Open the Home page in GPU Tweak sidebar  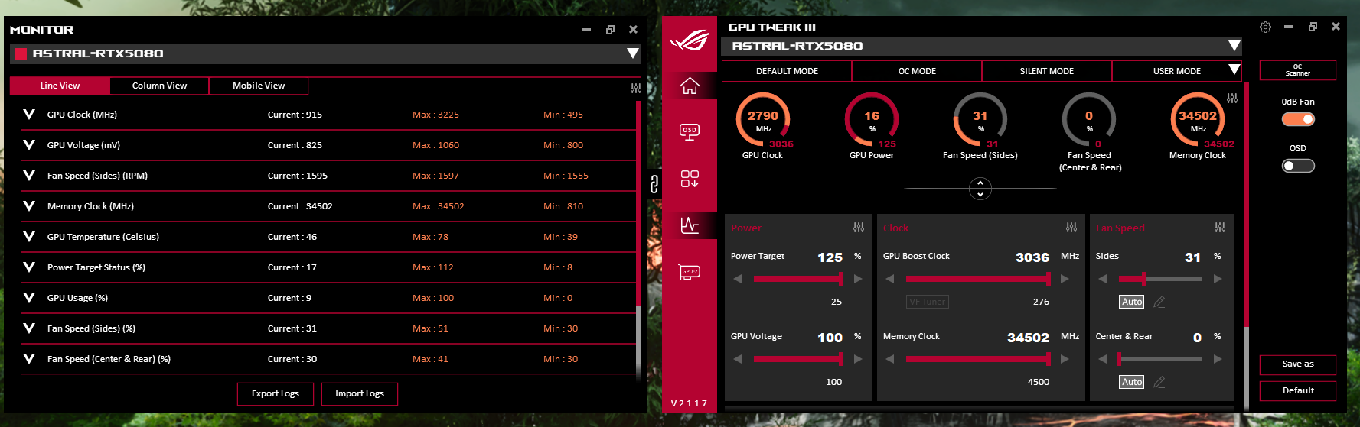click(x=690, y=86)
